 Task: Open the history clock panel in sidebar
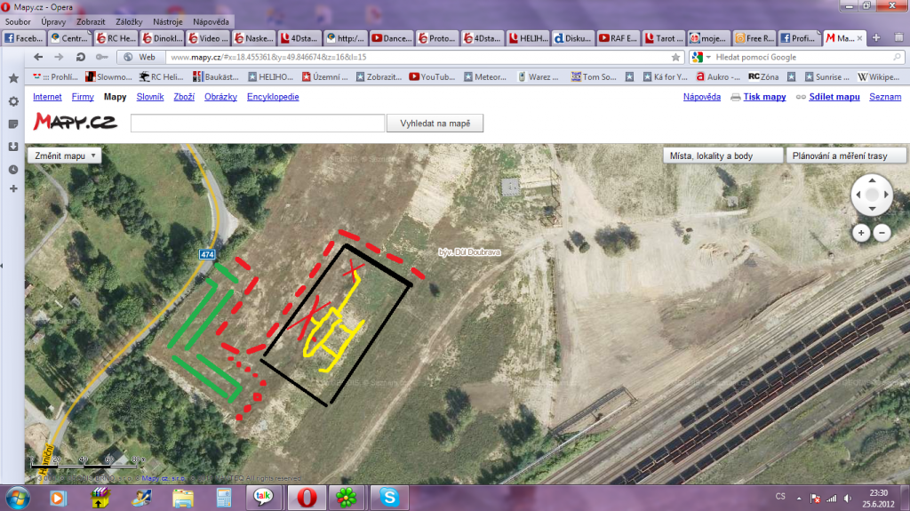[13, 169]
